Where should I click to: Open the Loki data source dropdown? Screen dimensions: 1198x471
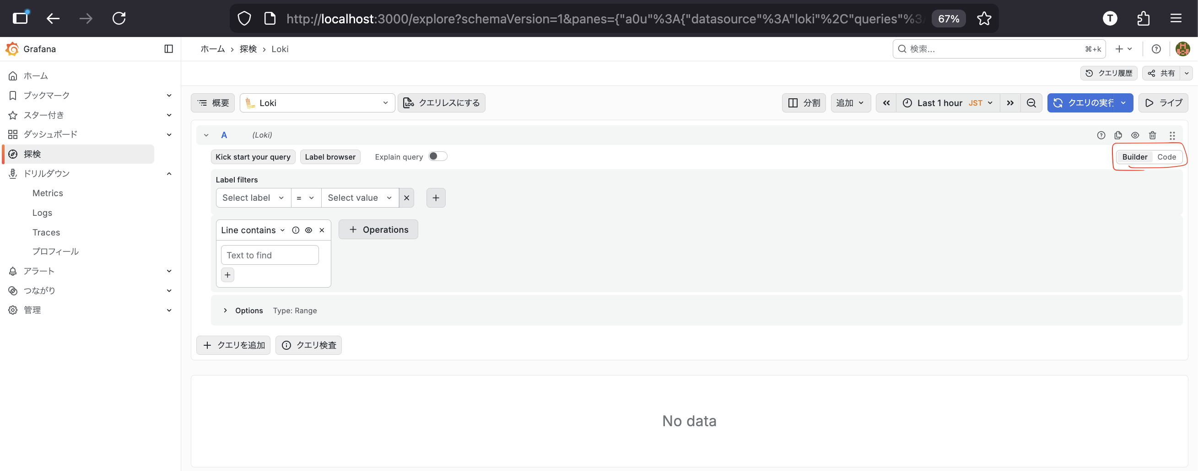[317, 103]
